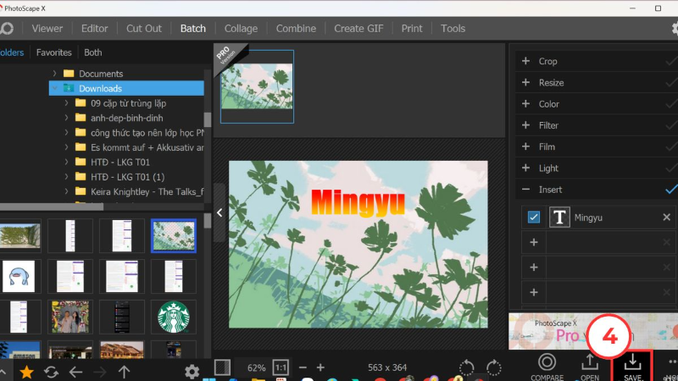The width and height of the screenshot is (678, 381).
Task: Zoom out with the minus icon
Action: (303, 367)
